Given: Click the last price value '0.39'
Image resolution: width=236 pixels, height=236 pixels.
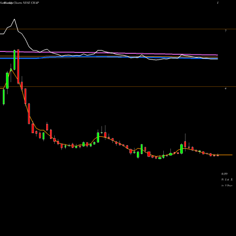Looking at the screenshot, I should click(x=224, y=174).
